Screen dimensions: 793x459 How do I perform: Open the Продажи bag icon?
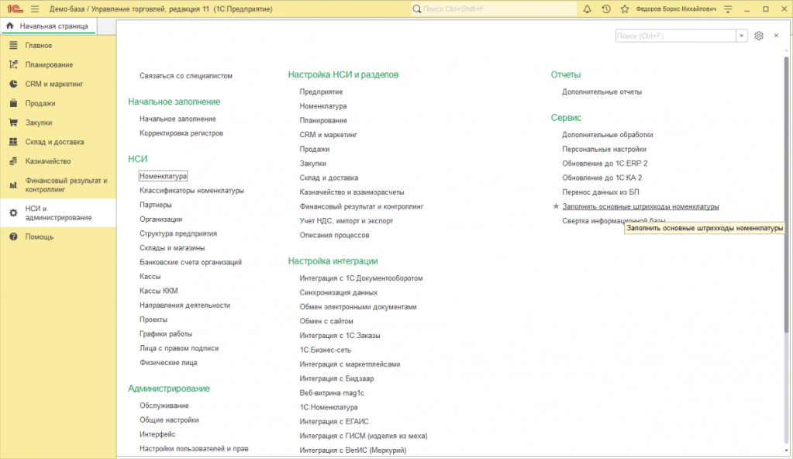[13, 103]
